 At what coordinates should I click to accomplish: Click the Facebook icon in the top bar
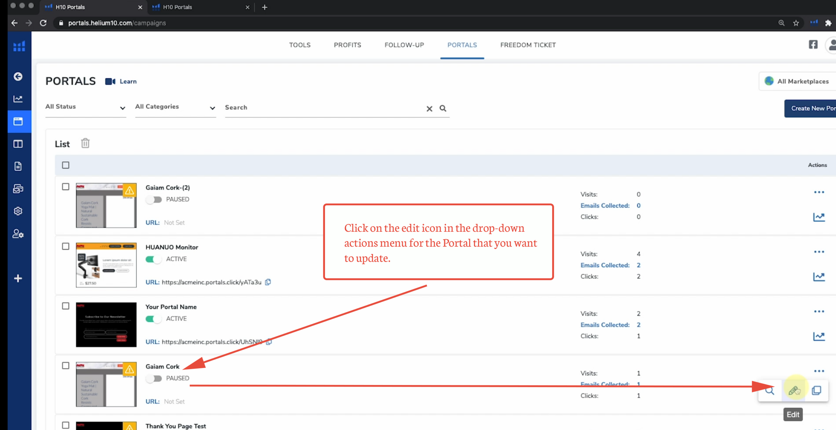tap(813, 45)
